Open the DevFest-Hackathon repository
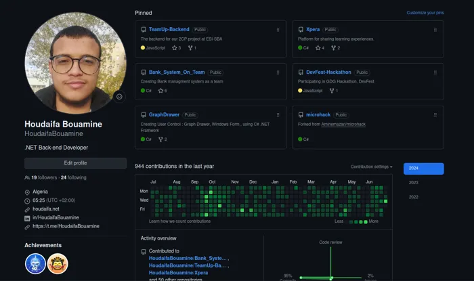474x281 pixels. pos(328,72)
